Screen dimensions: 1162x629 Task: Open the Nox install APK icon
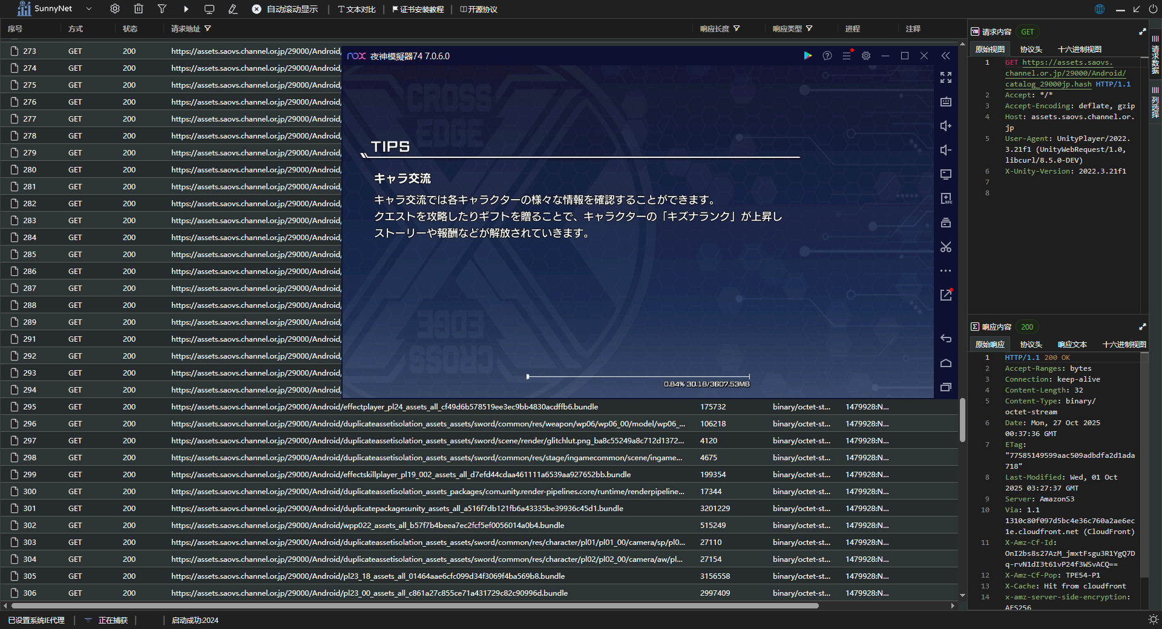946,198
